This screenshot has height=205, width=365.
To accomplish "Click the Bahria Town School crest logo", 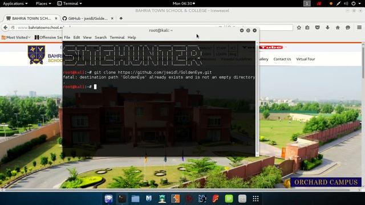I will (36, 55).
